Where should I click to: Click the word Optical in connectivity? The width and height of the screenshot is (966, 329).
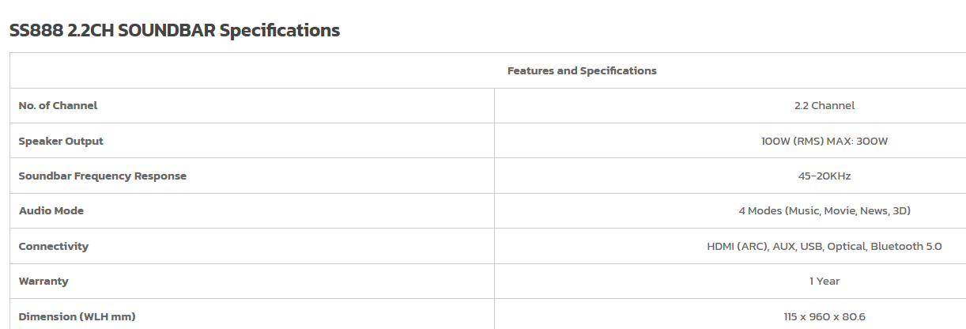click(847, 247)
